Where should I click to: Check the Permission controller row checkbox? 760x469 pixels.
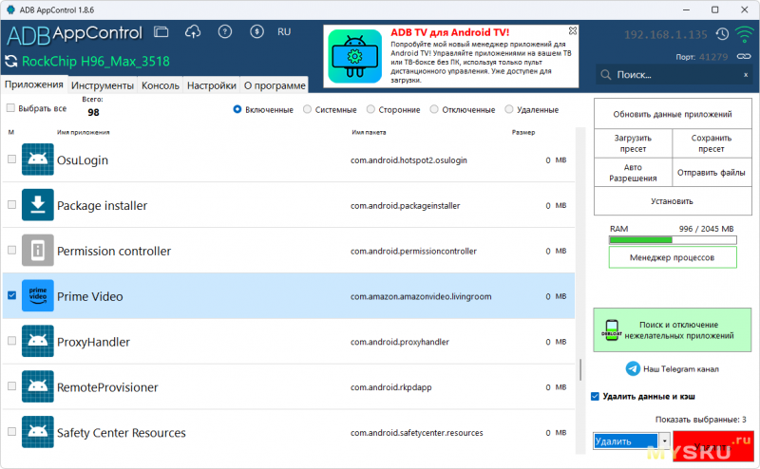pyautogui.click(x=12, y=250)
